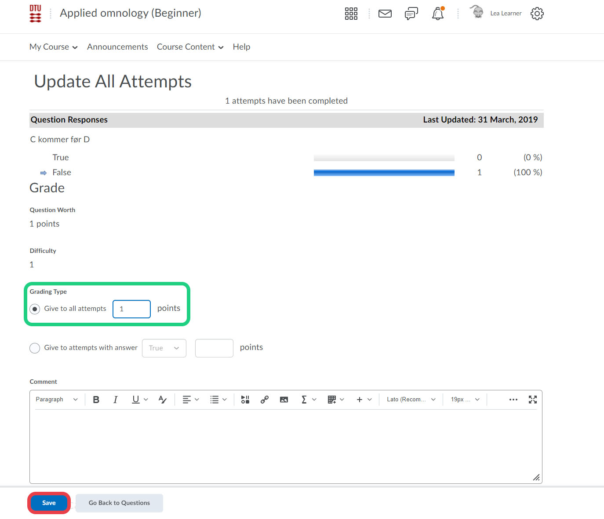Expand comment editor to fullscreen
Image resolution: width=604 pixels, height=519 pixels.
coord(532,400)
